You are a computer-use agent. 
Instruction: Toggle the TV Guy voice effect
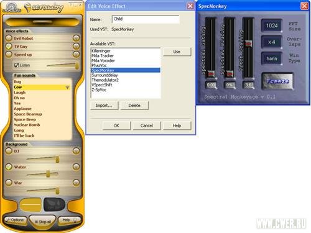pos(9,46)
